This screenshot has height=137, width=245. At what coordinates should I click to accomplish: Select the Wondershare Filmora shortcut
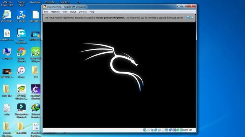(x=21, y=111)
